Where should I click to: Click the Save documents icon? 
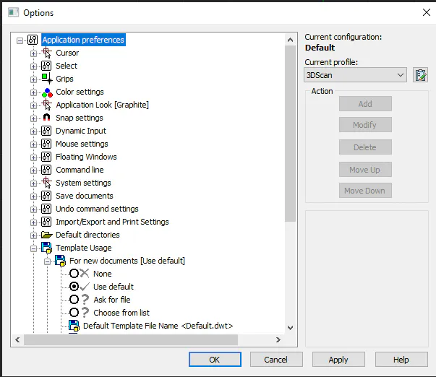(46, 196)
